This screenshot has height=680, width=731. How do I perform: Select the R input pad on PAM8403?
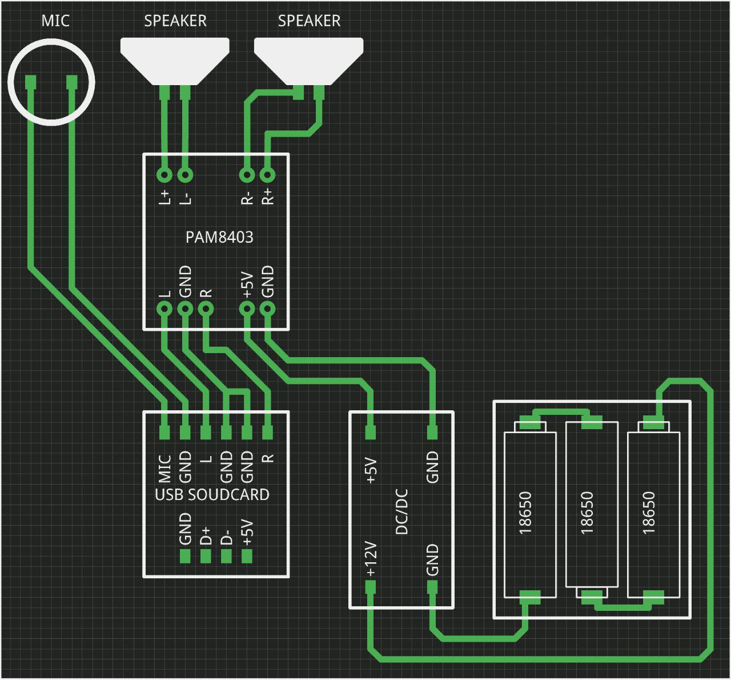pyautogui.click(x=206, y=309)
